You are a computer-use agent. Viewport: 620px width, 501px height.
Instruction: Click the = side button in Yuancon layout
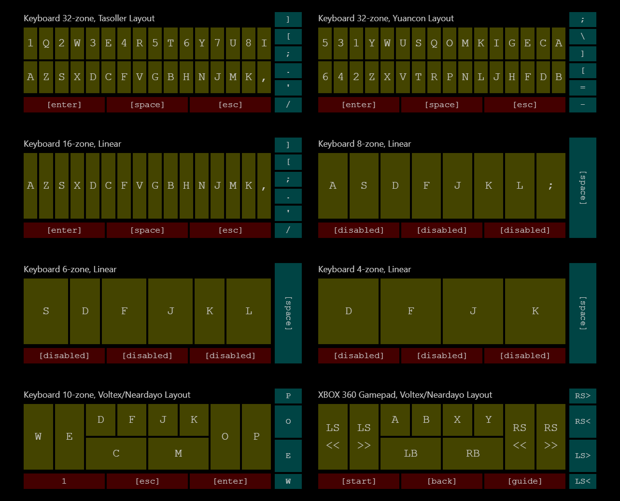tap(582, 88)
